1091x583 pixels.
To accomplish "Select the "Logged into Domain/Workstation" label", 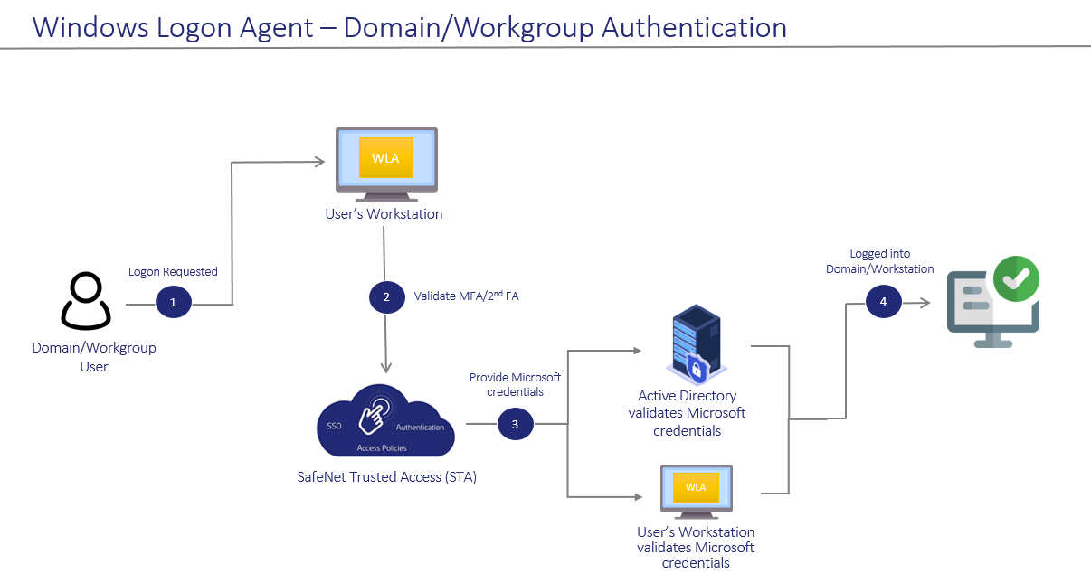I will coord(880,261).
